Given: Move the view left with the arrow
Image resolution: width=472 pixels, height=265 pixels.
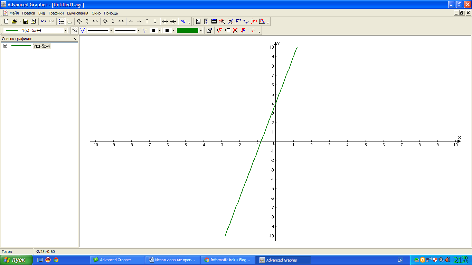Looking at the screenshot, I should click(131, 21).
